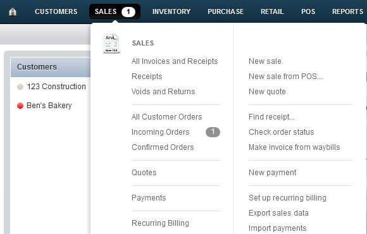Open Quotes list
The image size is (367, 234).
[x=144, y=173]
